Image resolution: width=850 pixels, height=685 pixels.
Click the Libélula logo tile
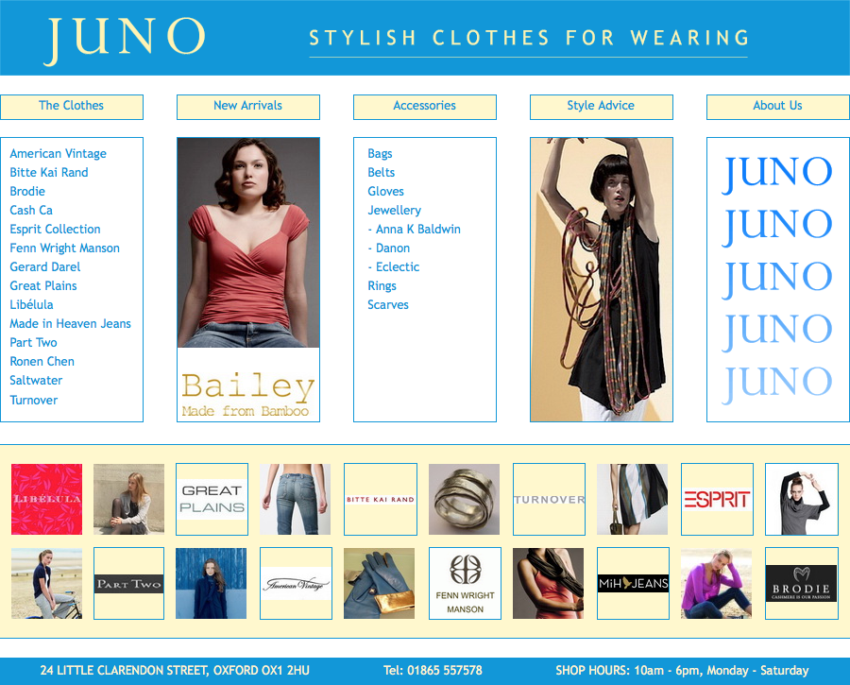[x=46, y=499]
